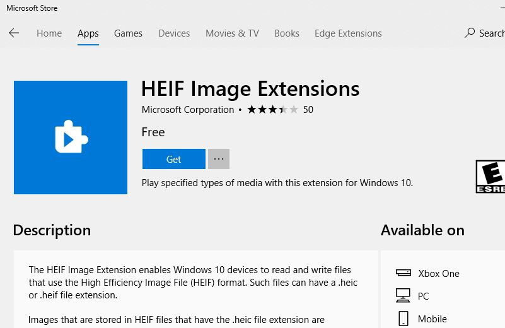Click the HEIF Image Extensions app logo
Screen dimensions: 505x328
[71, 138]
